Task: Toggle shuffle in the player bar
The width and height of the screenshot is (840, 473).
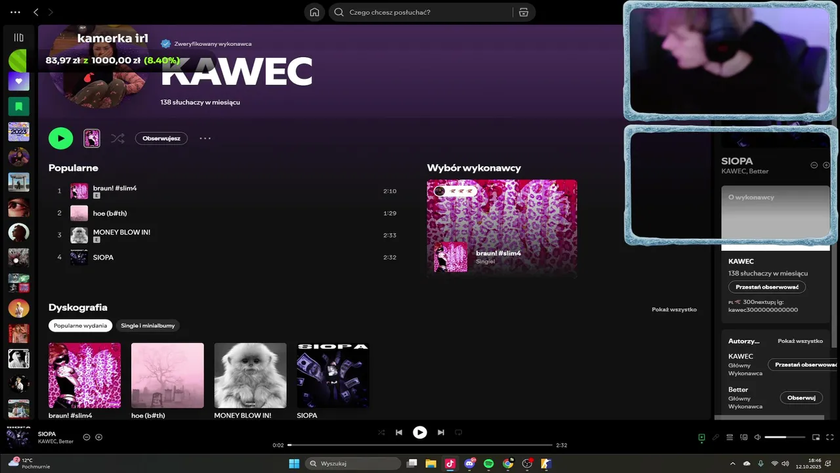Action: [381, 432]
